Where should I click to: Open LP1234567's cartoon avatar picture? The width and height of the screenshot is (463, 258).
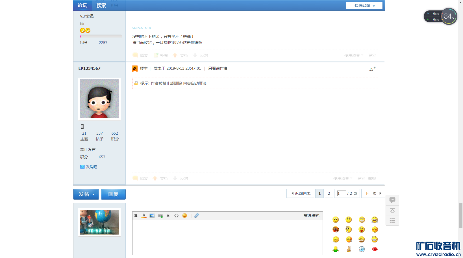[99, 99]
